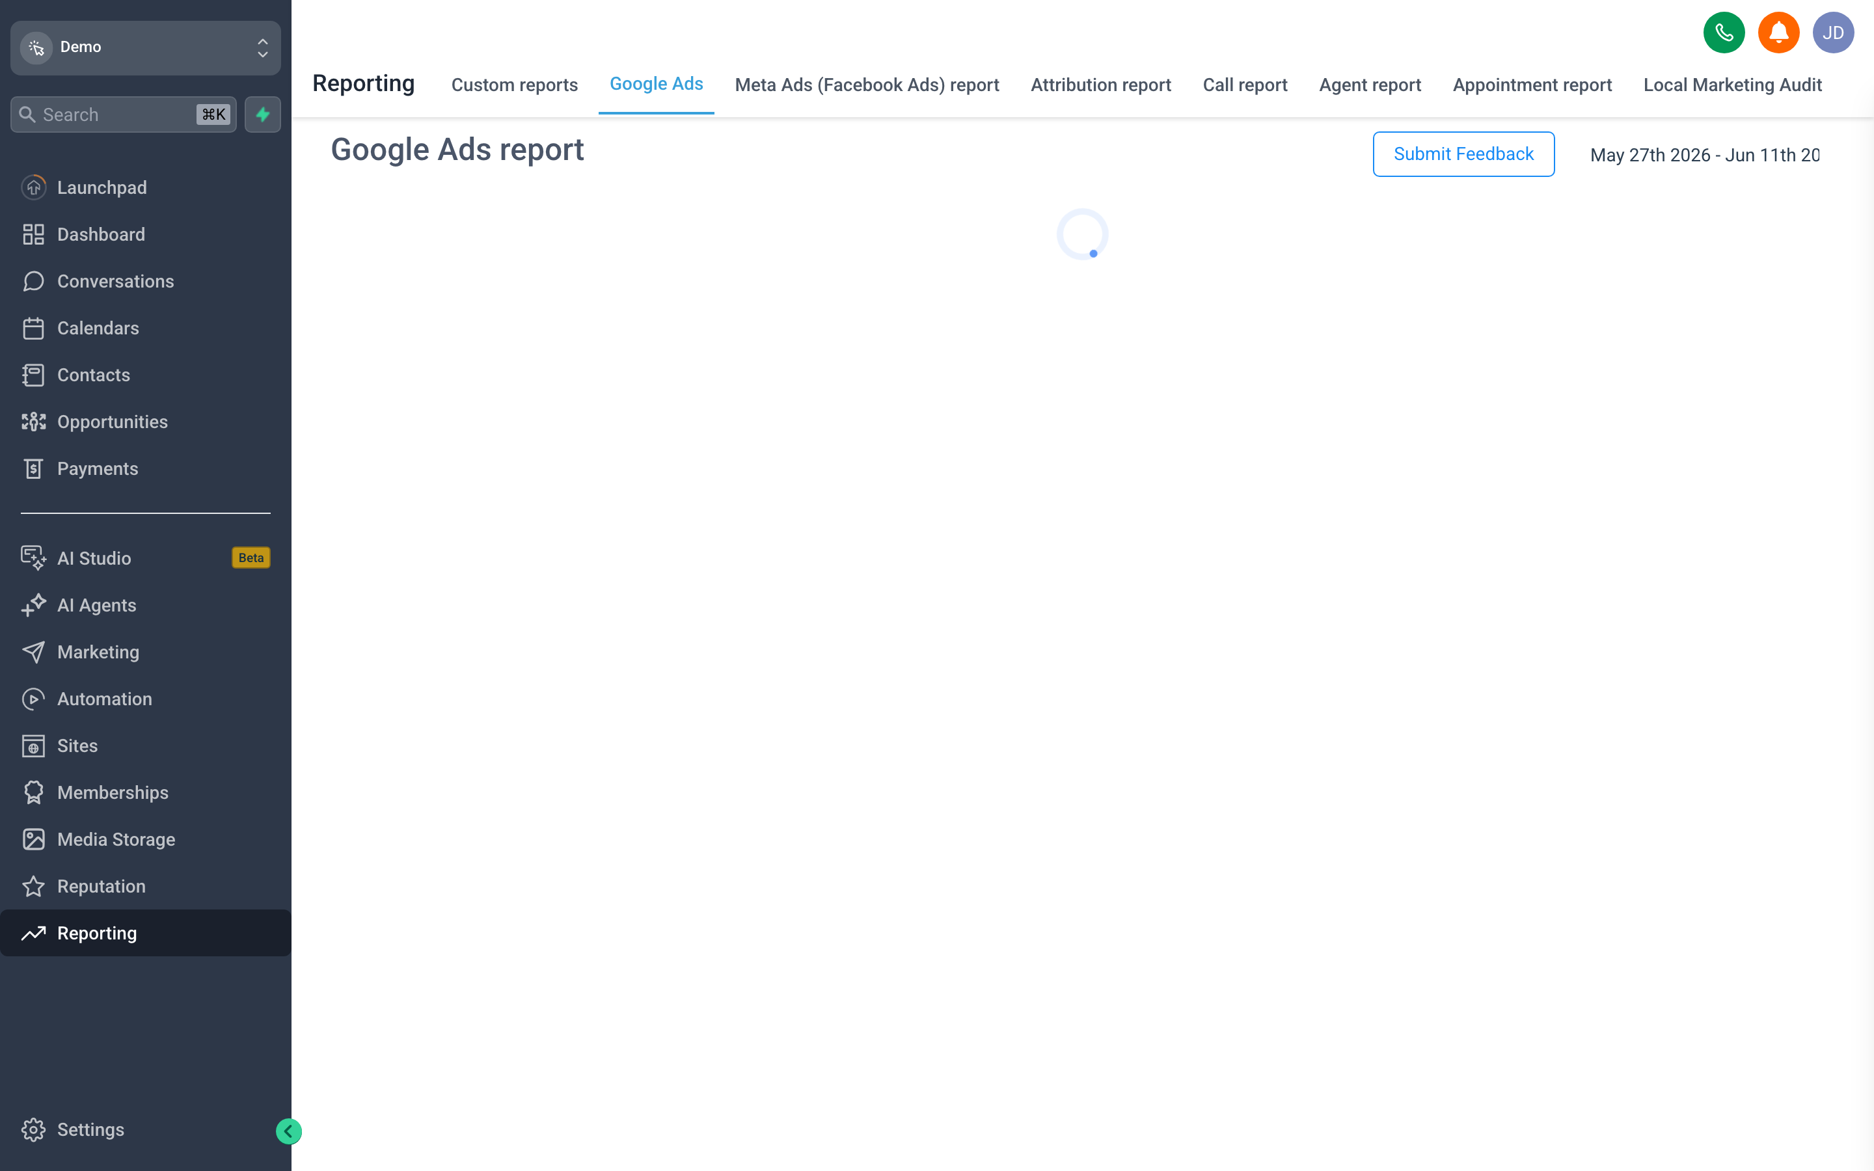The height and width of the screenshot is (1171, 1874).
Task: Open the JD user avatar menu
Action: tap(1833, 33)
